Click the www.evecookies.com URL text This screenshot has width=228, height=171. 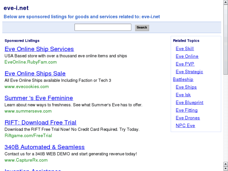pos(27,87)
